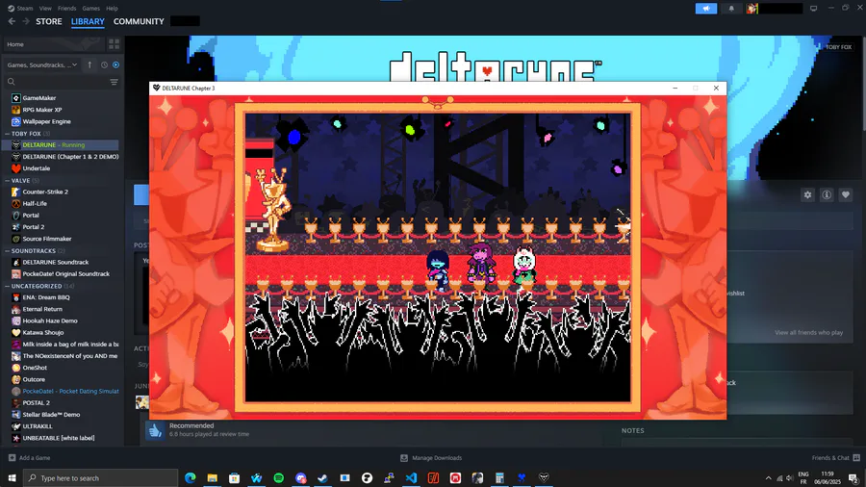The height and width of the screenshot is (487, 866).
Task: Open Spotify from the taskbar
Action: [278, 477]
